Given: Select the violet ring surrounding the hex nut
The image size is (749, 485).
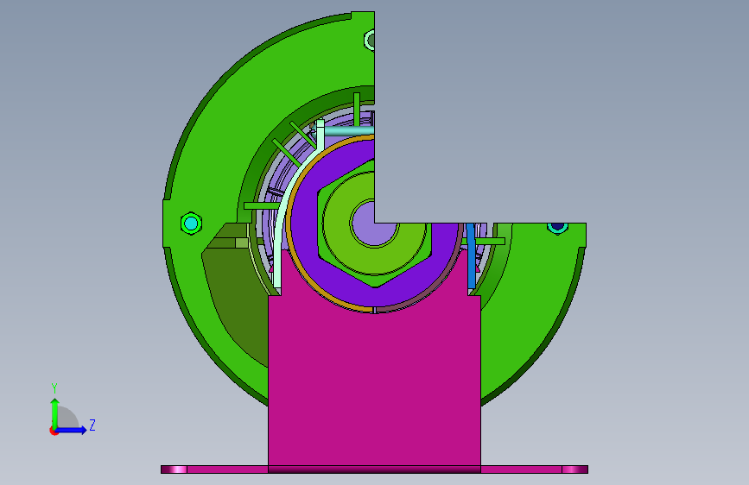Looking at the screenshot, I should pos(306,224).
